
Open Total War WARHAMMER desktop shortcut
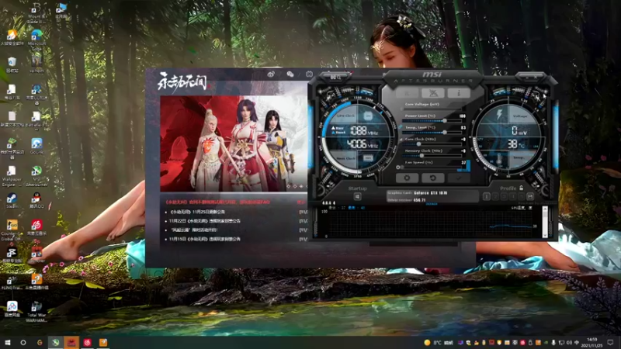[x=36, y=312]
